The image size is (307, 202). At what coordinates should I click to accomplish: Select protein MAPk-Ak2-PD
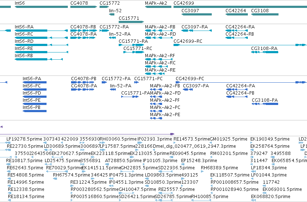pos(156,97)
